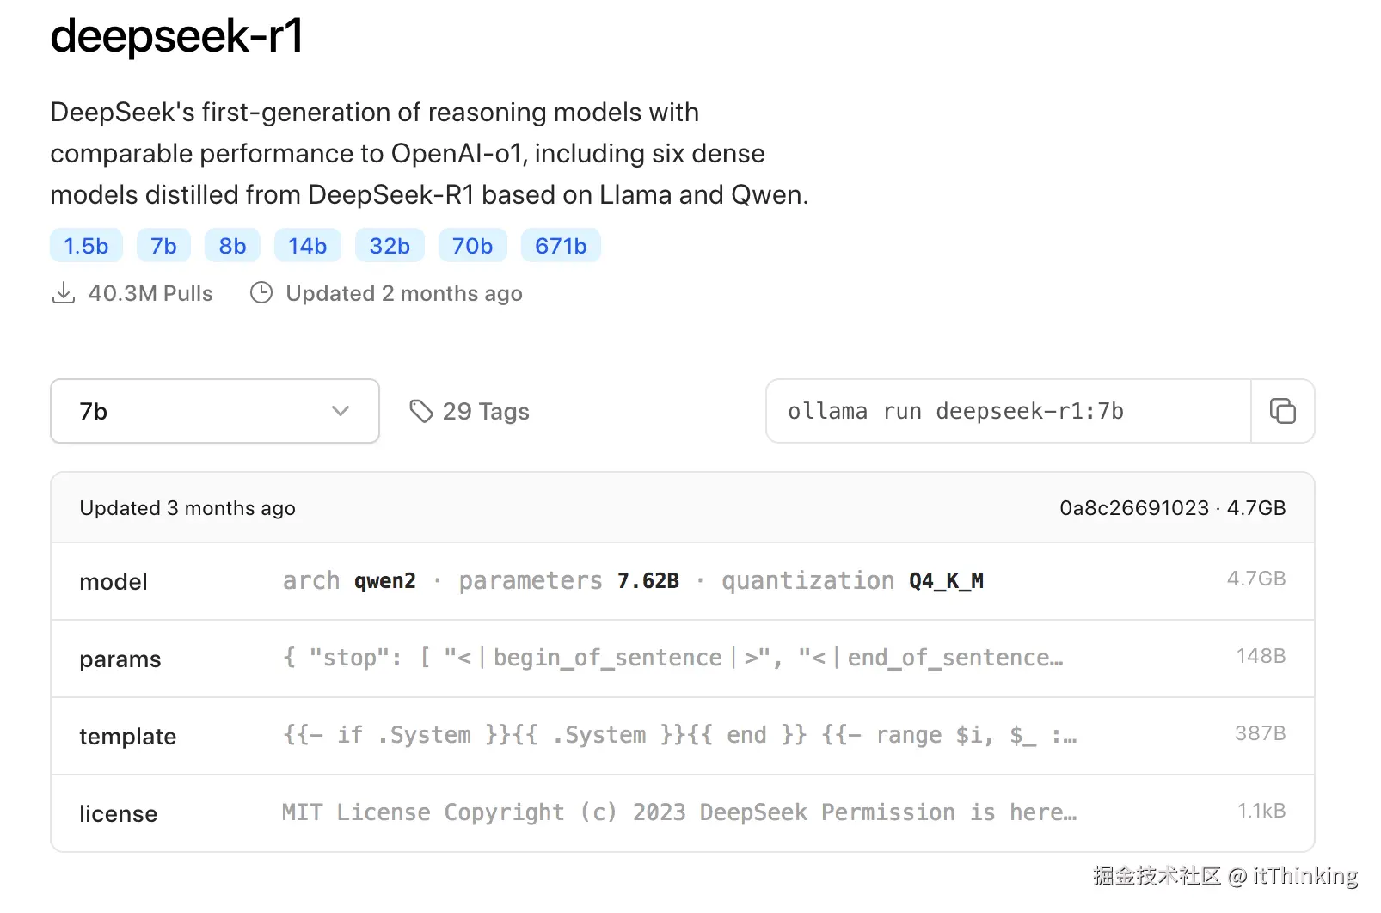Click the tag icon beside 29 Tags

(x=420, y=412)
